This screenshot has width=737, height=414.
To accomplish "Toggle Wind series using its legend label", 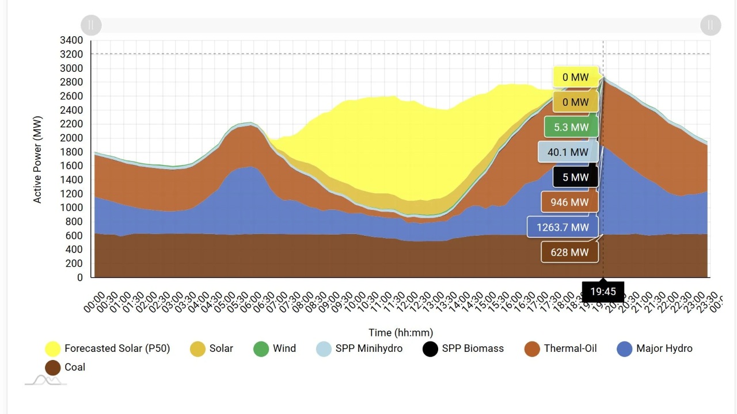I will 284,348.
